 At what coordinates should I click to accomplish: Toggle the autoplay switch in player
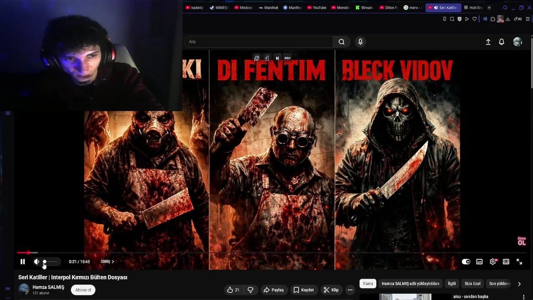pyautogui.click(x=466, y=262)
